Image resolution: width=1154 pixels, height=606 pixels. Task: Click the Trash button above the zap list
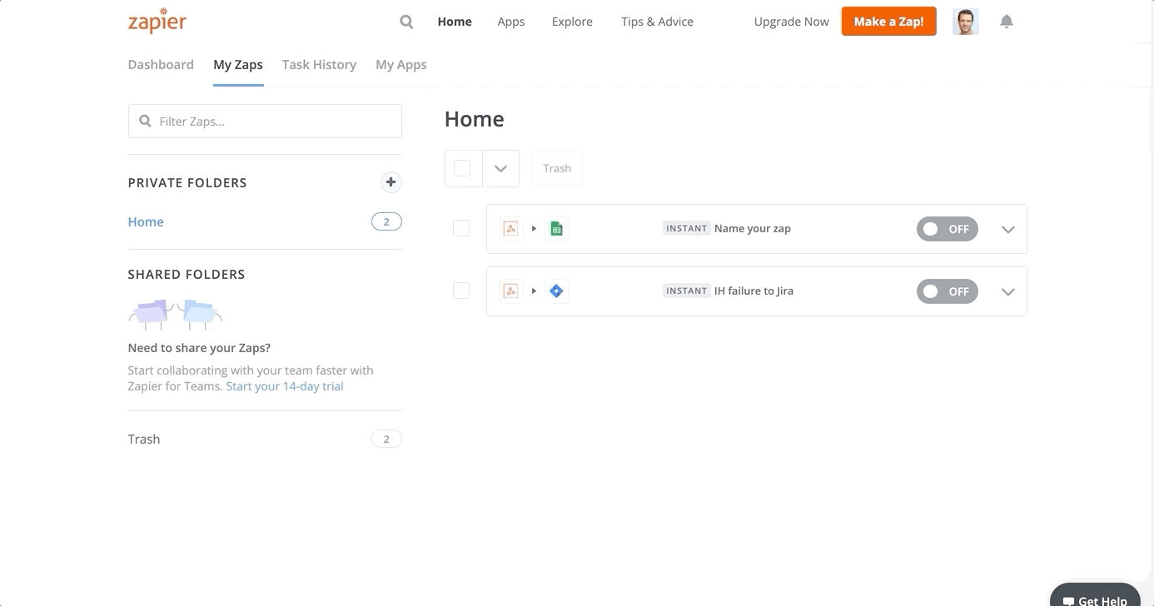coord(557,168)
